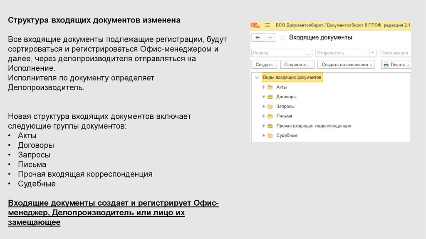Click the Период input field

[278, 53]
